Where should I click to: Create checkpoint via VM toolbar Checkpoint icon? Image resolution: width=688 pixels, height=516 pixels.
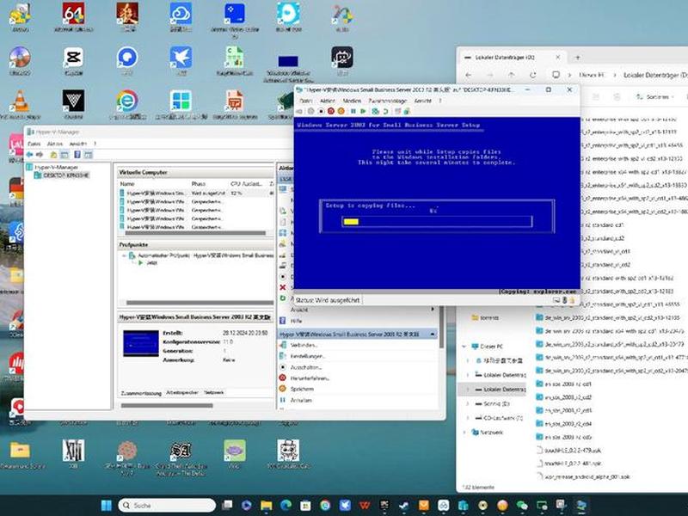375,112
